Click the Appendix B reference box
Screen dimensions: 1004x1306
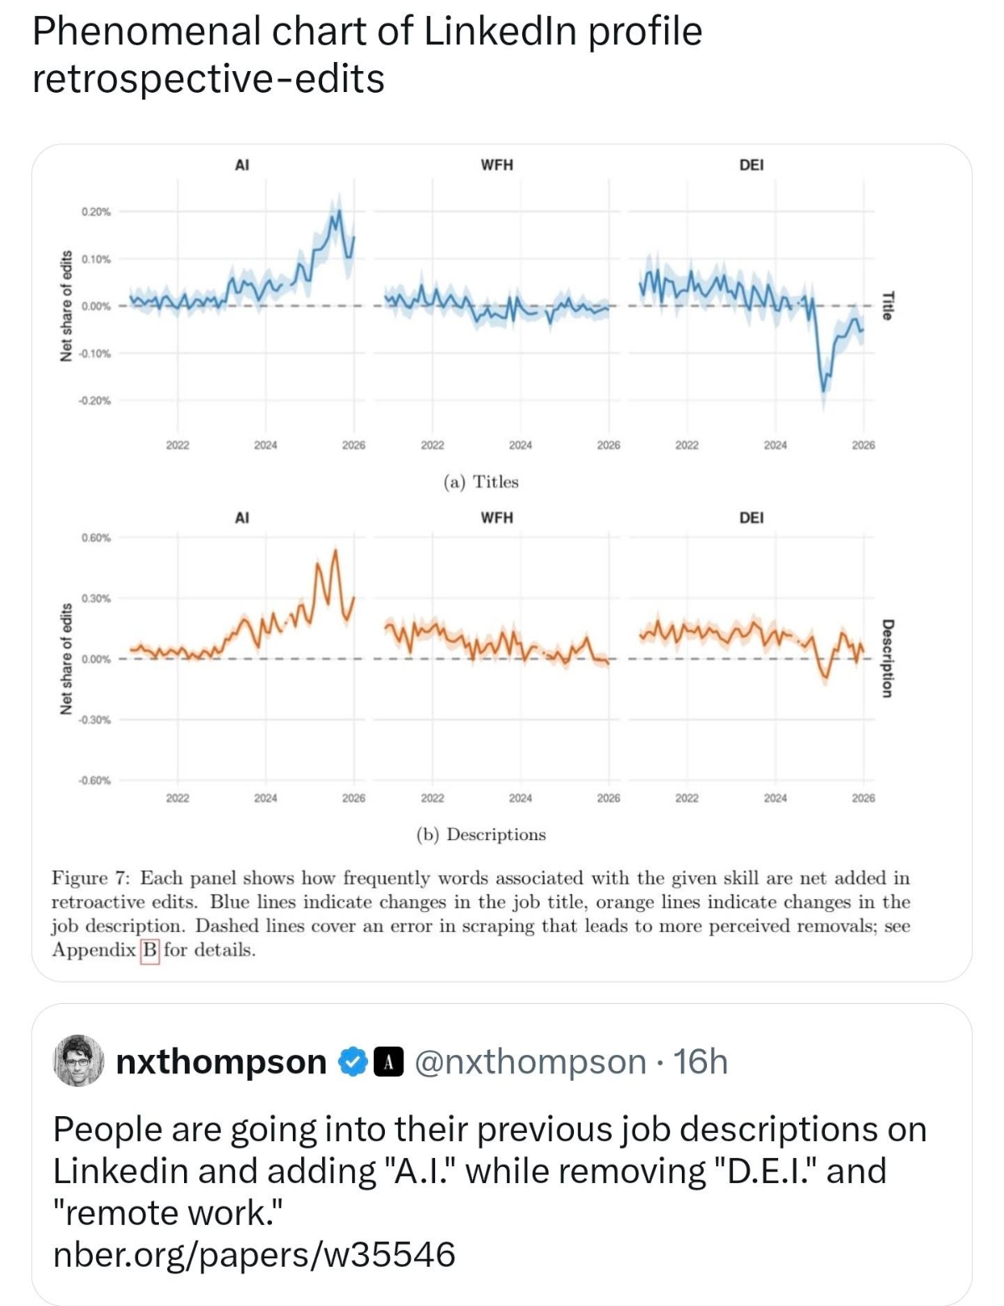click(x=151, y=950)
